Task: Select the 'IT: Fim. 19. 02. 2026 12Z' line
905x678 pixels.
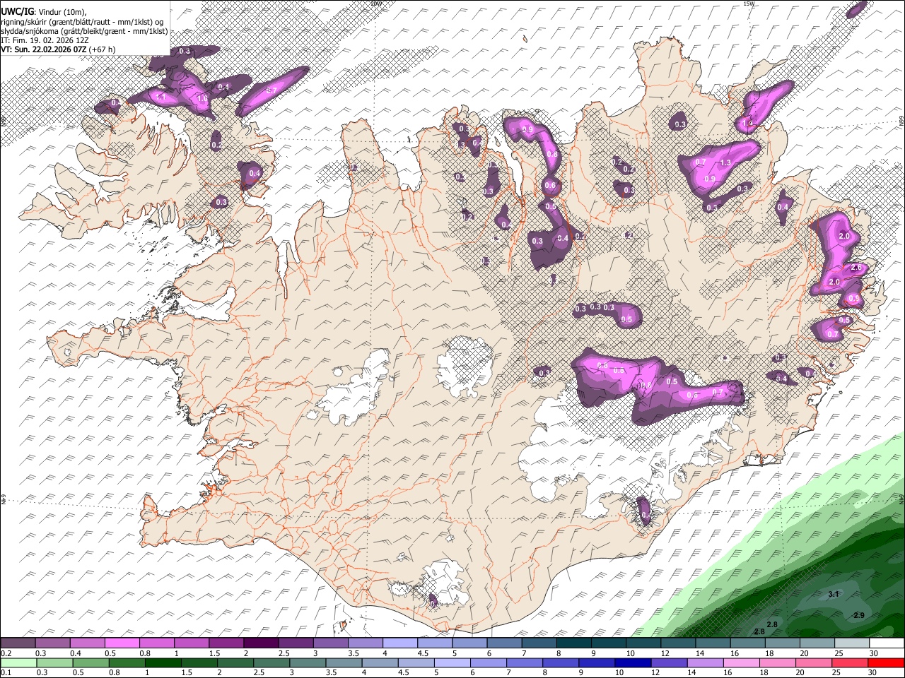Action: (45, 40)
